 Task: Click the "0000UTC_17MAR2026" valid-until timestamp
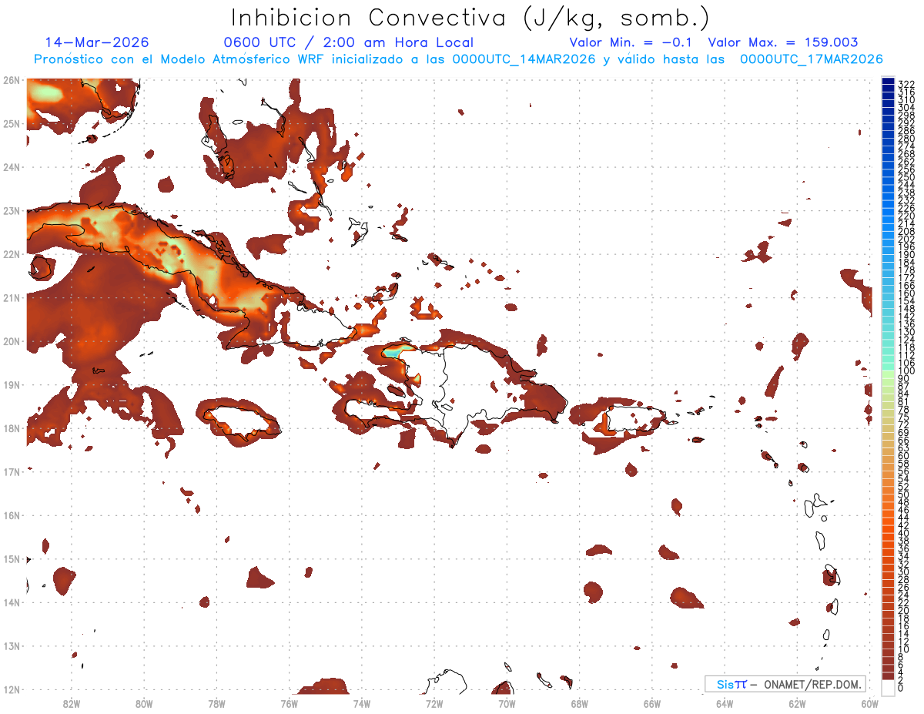point(812,59)
